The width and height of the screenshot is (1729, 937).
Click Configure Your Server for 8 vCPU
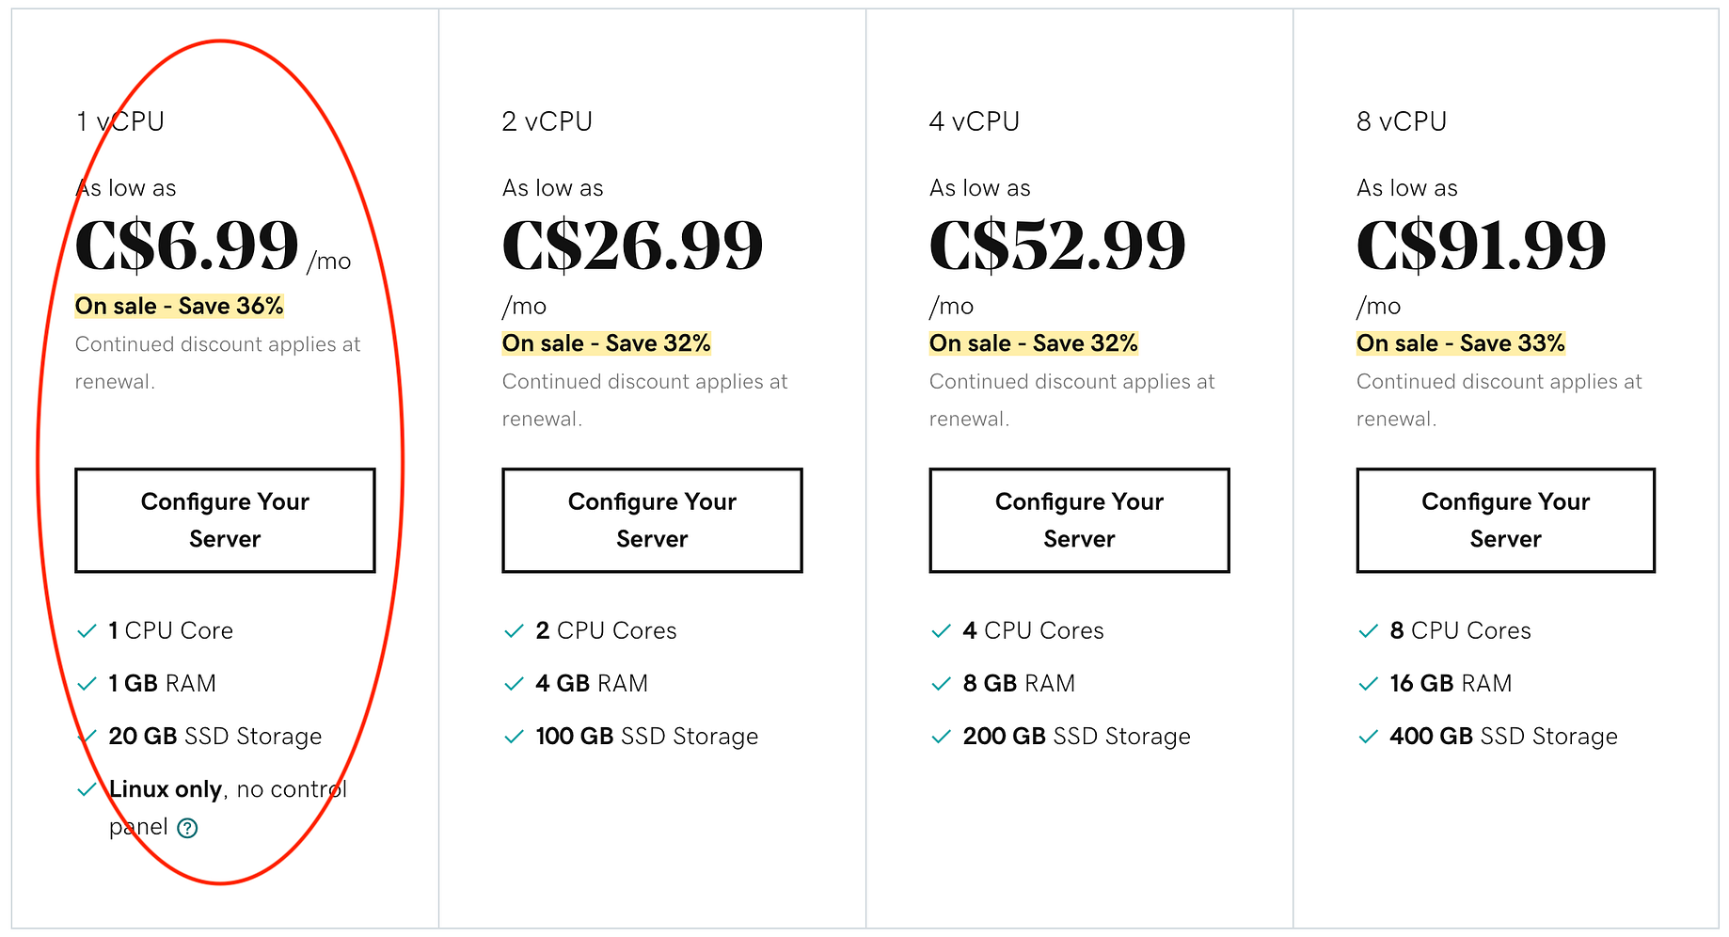pyautogui.click(x=1505, y=520)
